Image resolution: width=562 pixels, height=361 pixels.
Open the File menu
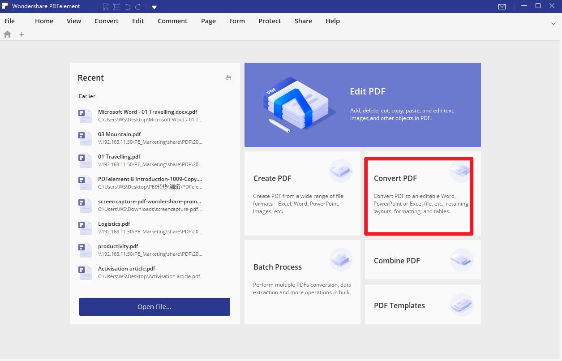pos(9,21)
